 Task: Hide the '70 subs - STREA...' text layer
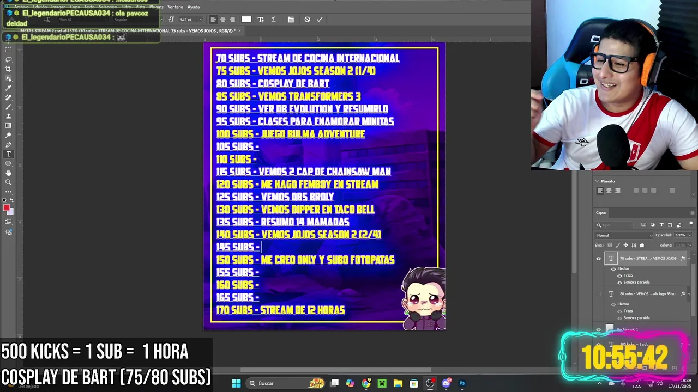click(599, 259)
